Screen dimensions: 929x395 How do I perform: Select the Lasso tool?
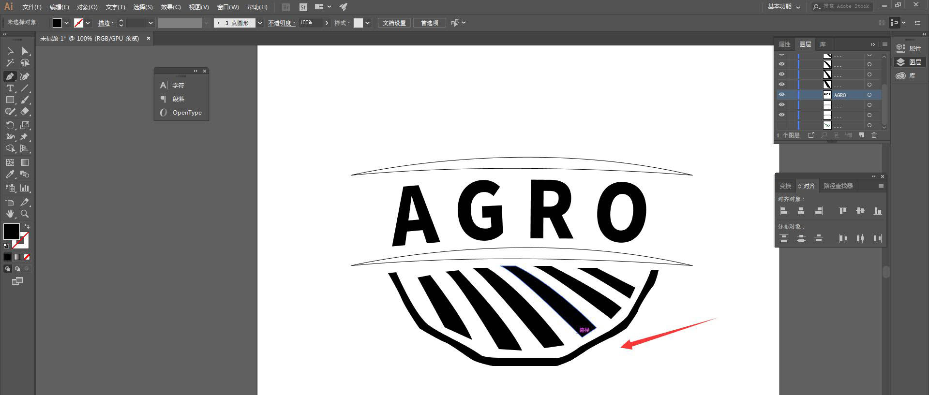pyautogui.click(x=25, y=63)
